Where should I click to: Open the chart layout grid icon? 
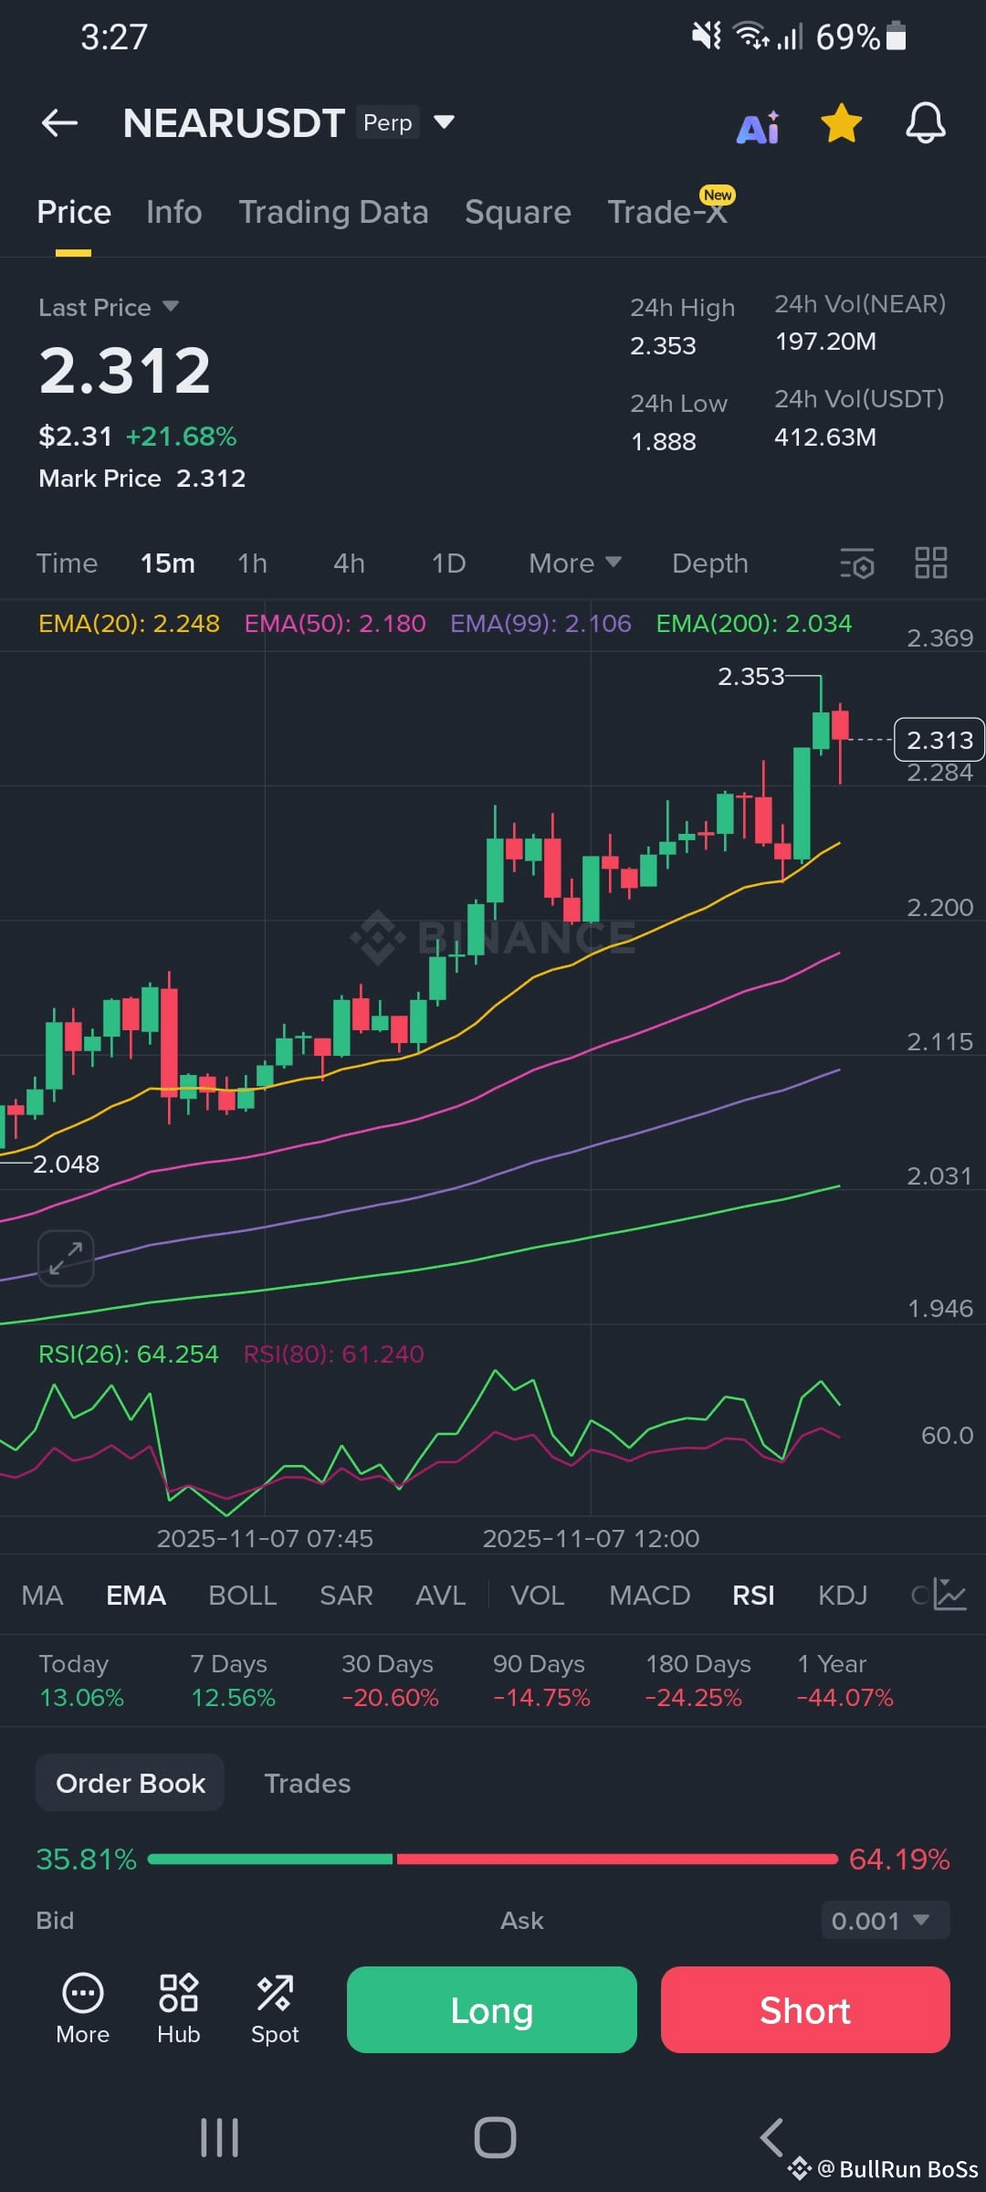coord(931,563)
